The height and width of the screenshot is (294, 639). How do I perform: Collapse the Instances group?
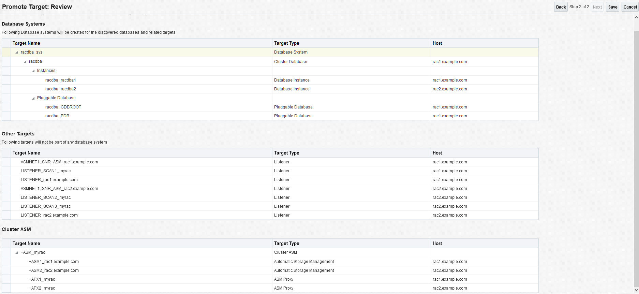(x=33, y=71)
